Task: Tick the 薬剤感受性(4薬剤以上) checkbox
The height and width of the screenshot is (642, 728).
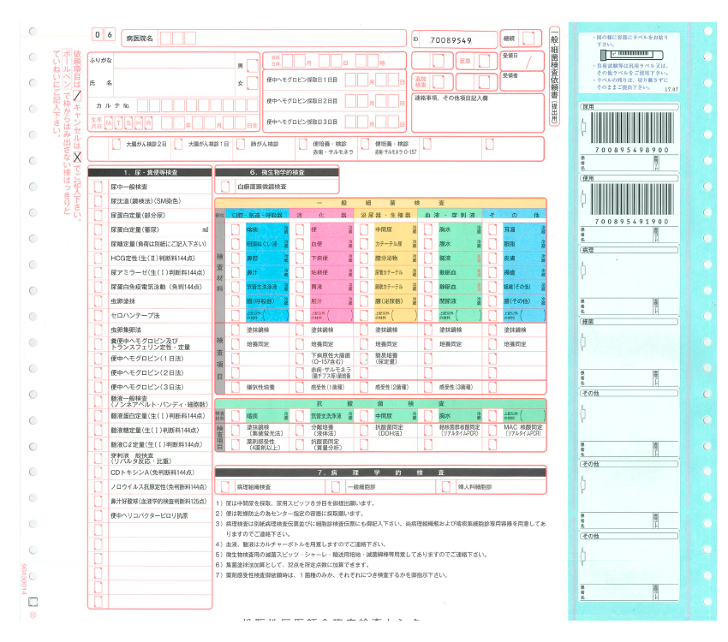Action: (x=236, y=444)
